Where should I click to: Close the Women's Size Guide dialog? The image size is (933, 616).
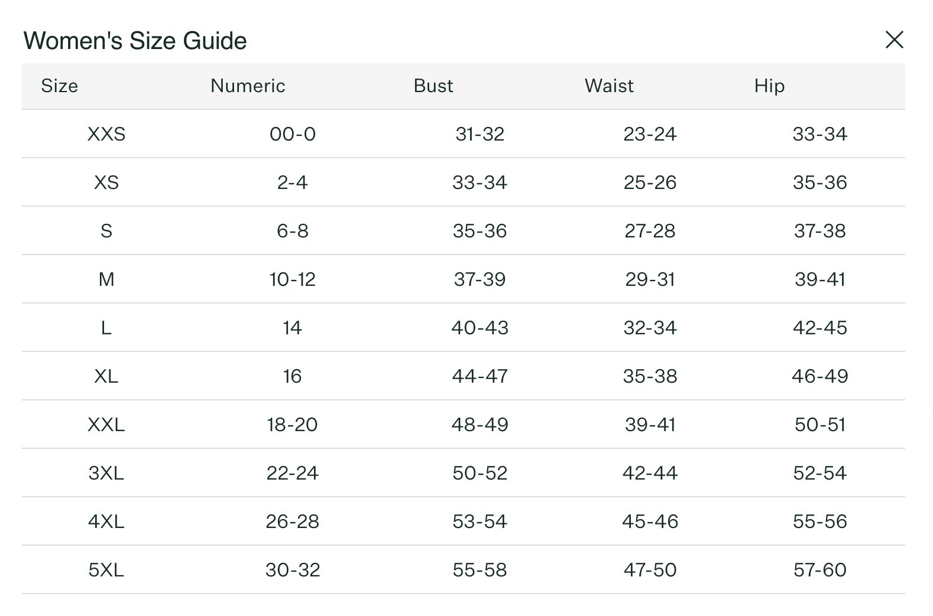pyautogui.click(x=894, y=40)
